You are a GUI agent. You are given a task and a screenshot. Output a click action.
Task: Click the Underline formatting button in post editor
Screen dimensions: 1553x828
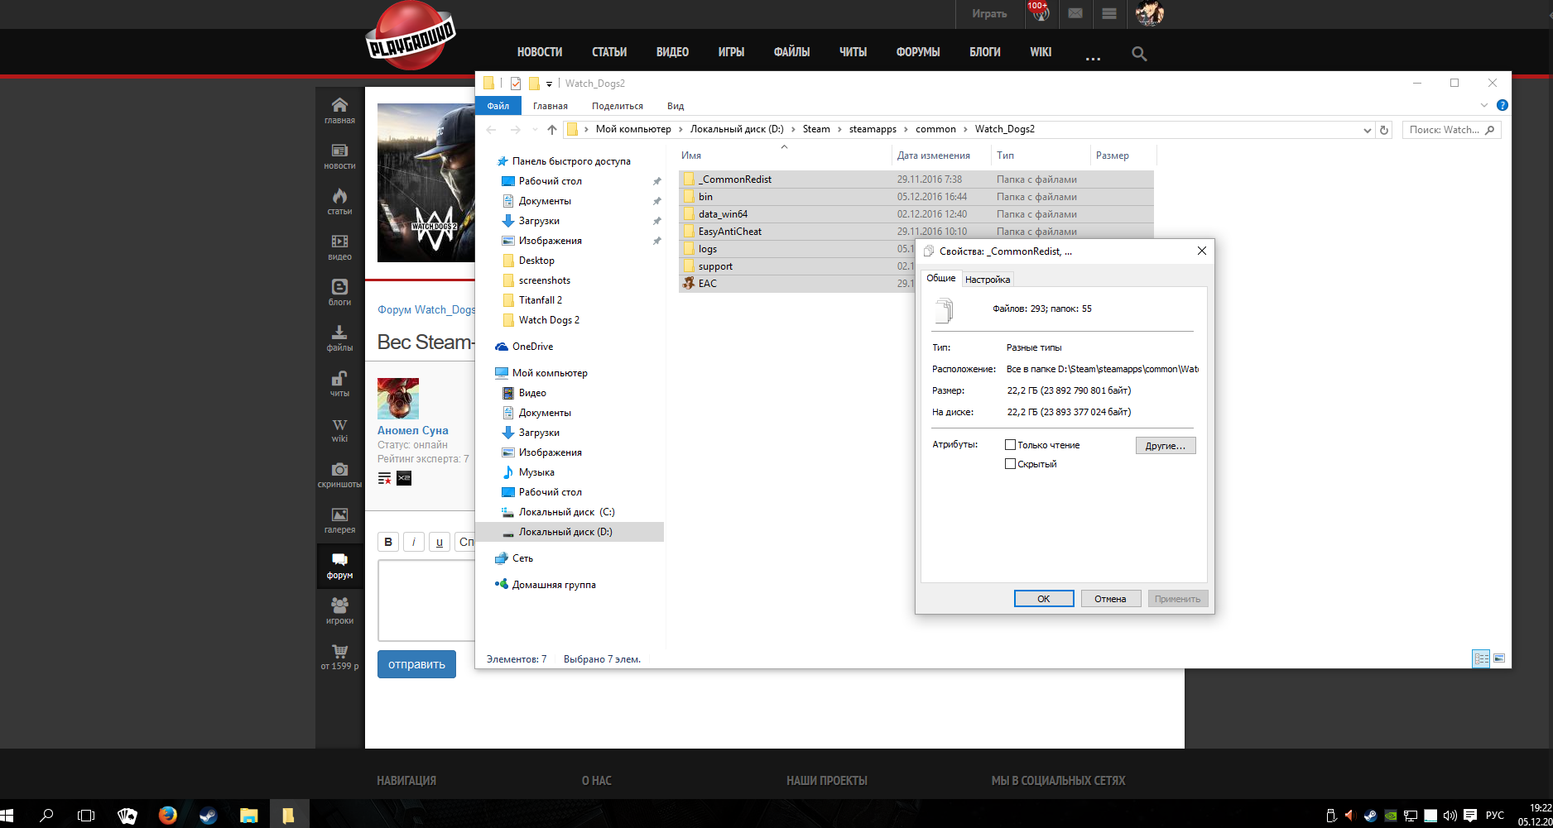click(x=440, y=542)
